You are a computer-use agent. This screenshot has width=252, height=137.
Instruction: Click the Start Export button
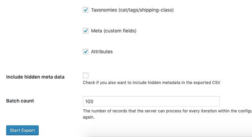(x=22, y=130)
